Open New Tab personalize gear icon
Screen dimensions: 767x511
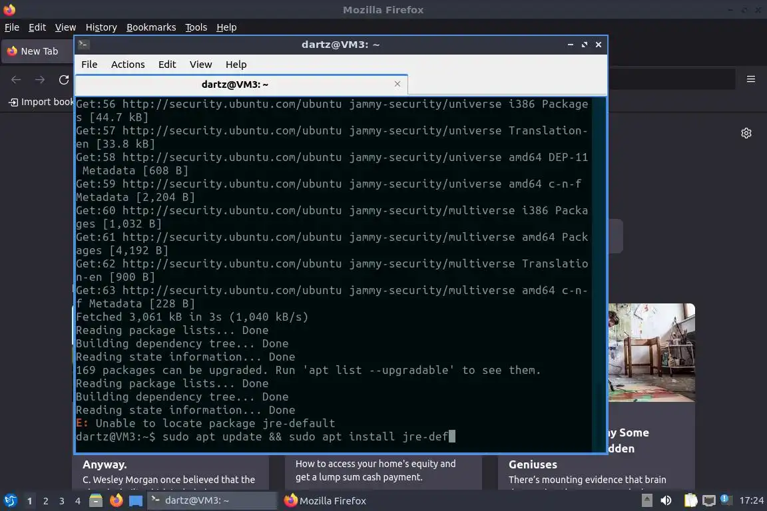(x=746, y=133)
